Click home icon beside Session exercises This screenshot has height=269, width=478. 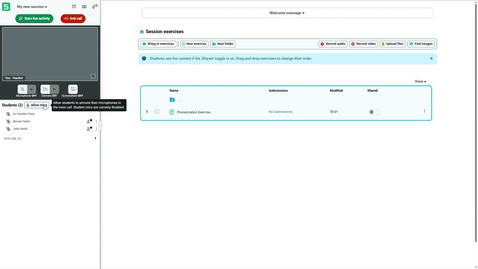tap(142, 32)
